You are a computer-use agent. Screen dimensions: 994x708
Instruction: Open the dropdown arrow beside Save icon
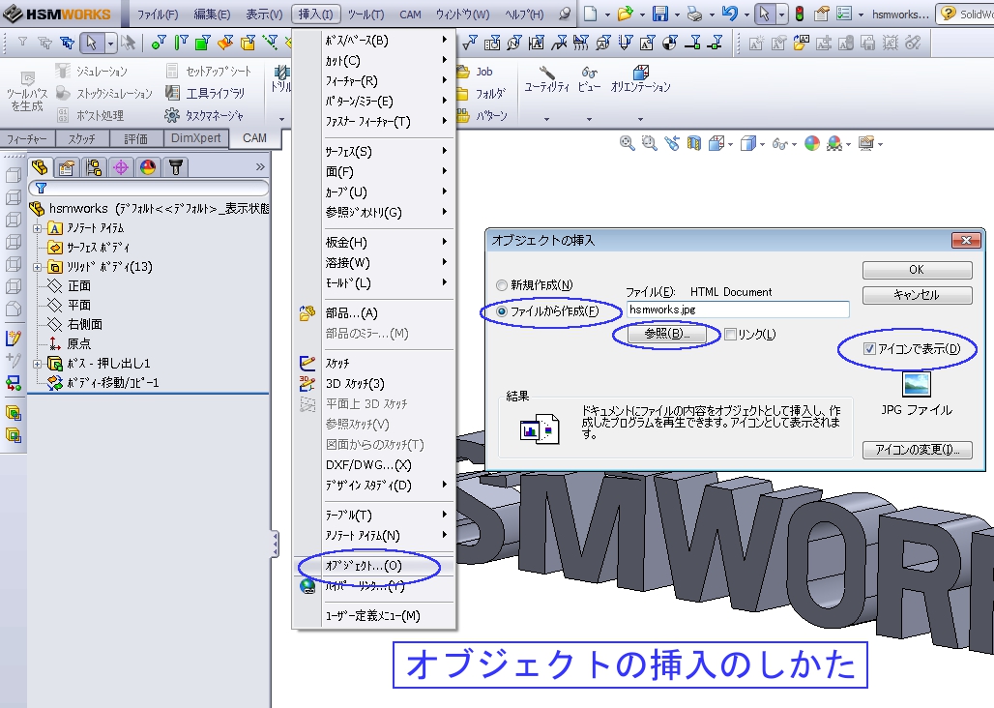(677, 14)
